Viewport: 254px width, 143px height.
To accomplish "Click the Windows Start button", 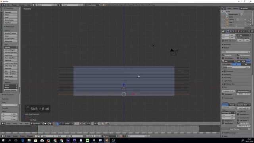I will (3, 140).
